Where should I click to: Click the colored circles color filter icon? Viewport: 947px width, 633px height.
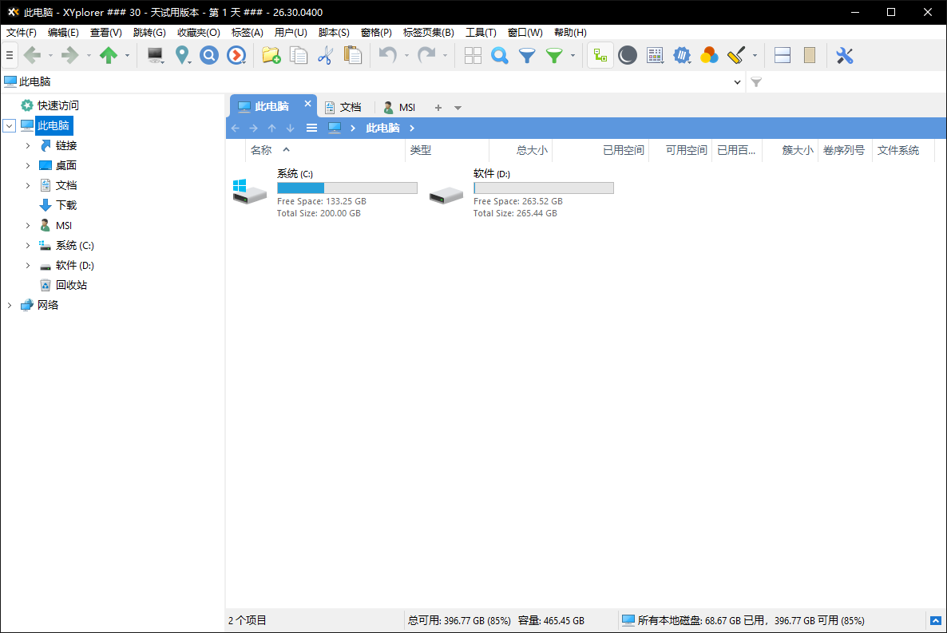click(709, 56)
